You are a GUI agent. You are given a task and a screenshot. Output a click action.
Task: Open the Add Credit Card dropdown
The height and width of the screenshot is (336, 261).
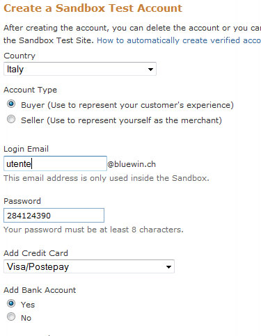coord(89,266)
